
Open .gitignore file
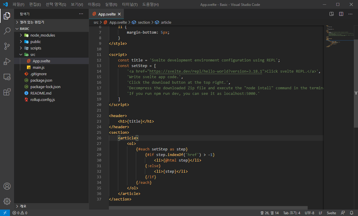pos(51,74)
